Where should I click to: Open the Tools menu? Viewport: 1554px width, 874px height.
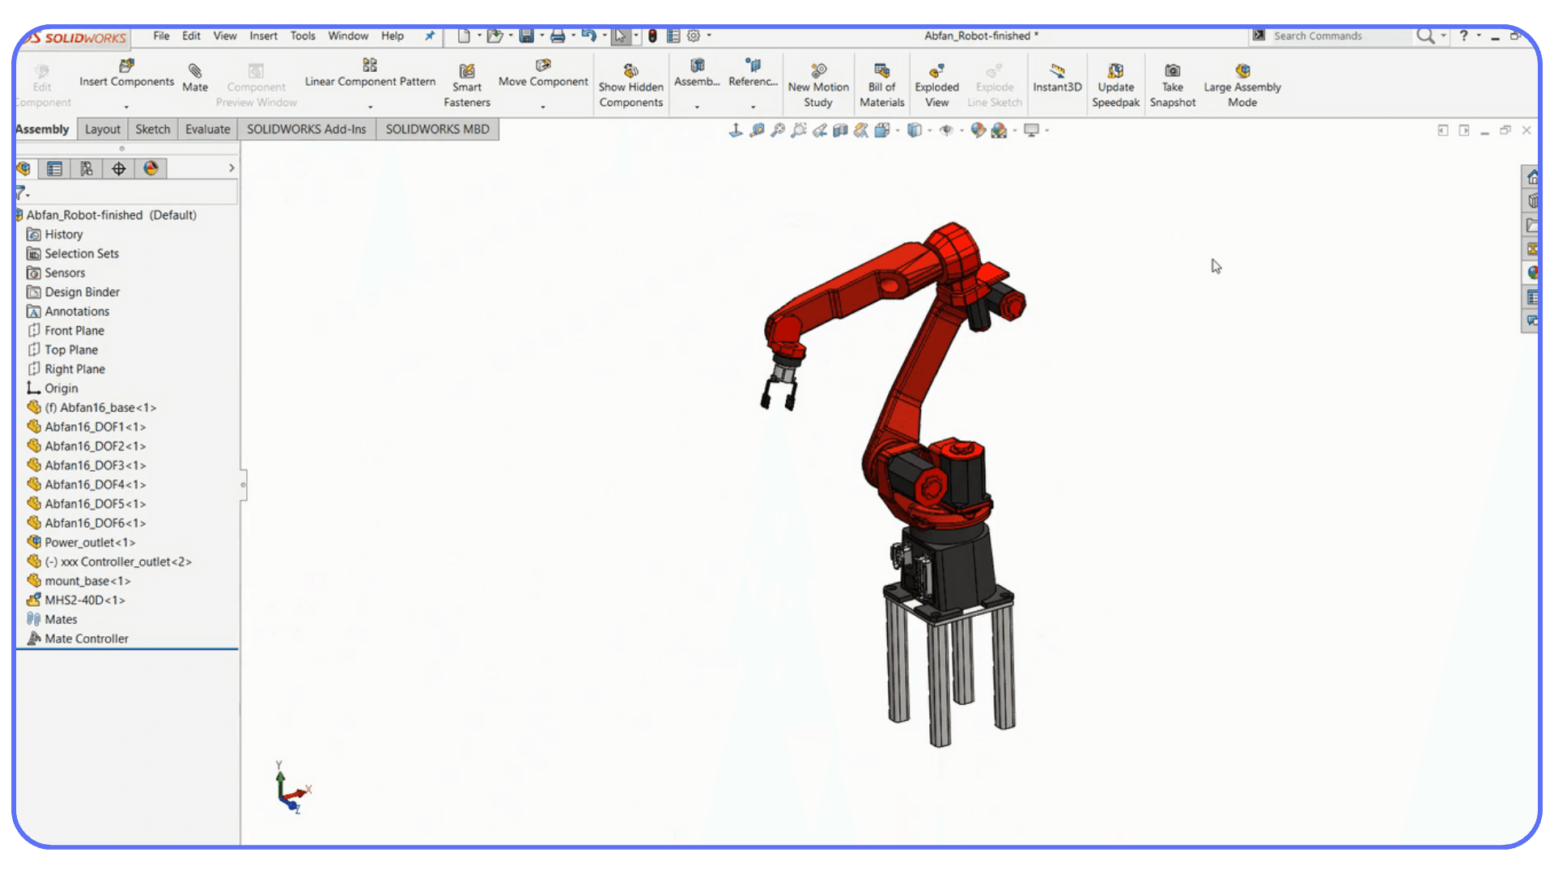click(x=302, y=36)
